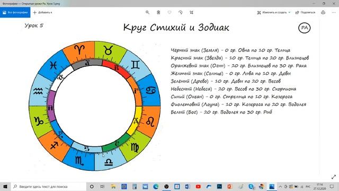Click the line starting 'Жёлтый знак (Солнце)'
The height and width of the screenshot is (191, 339).
(x=231, y=73)
